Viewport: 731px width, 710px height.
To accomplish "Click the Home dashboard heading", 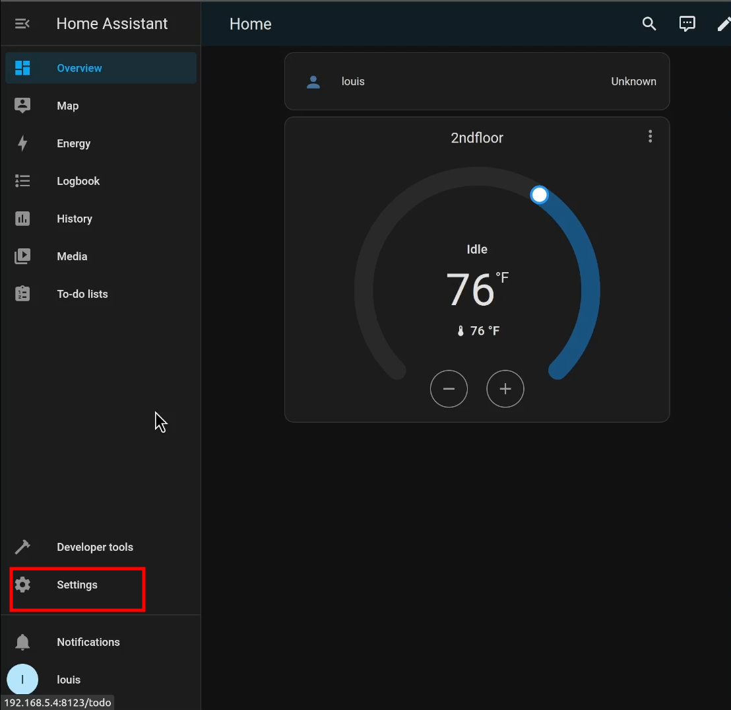I will pos(250,24).
